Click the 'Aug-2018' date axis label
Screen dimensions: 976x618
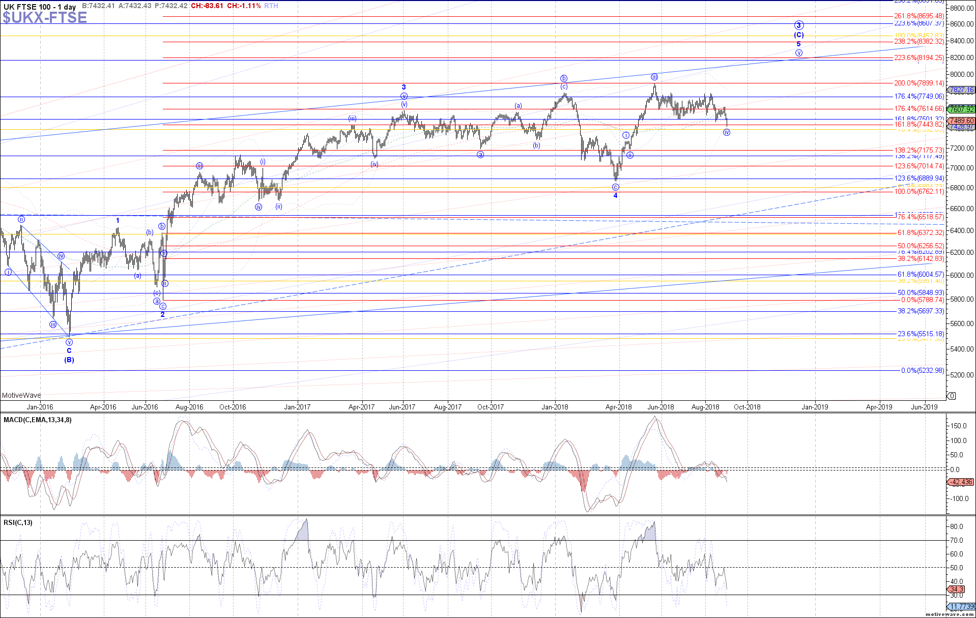tap(705, 407)
